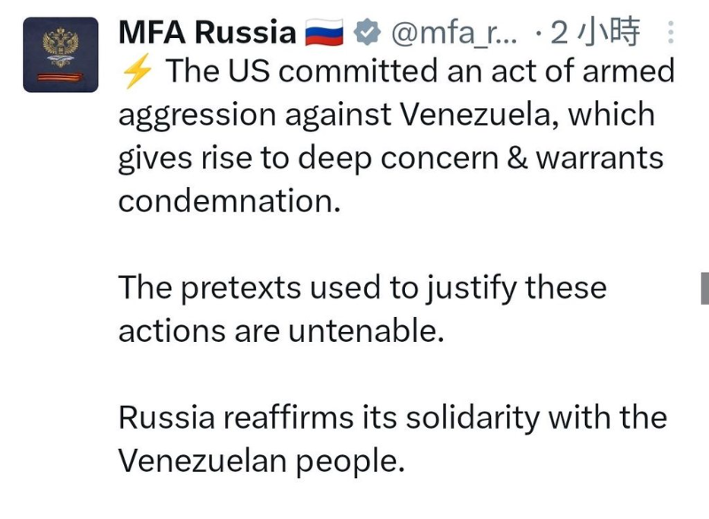709x519 pixels.
Task: Click the line "Russia reaffirms its solidarity with the"
Action: click(x=393, y=417)
